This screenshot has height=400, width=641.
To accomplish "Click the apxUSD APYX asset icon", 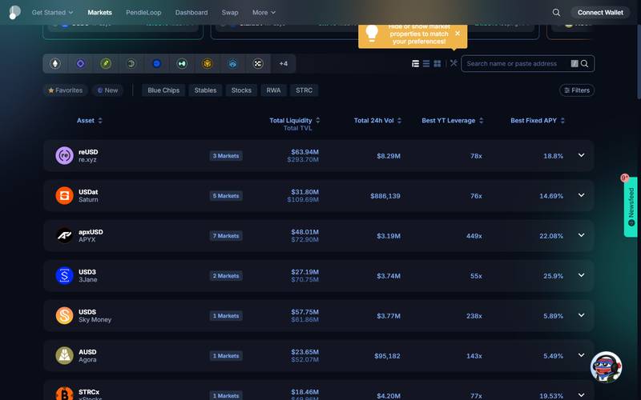I will [64, 235].
